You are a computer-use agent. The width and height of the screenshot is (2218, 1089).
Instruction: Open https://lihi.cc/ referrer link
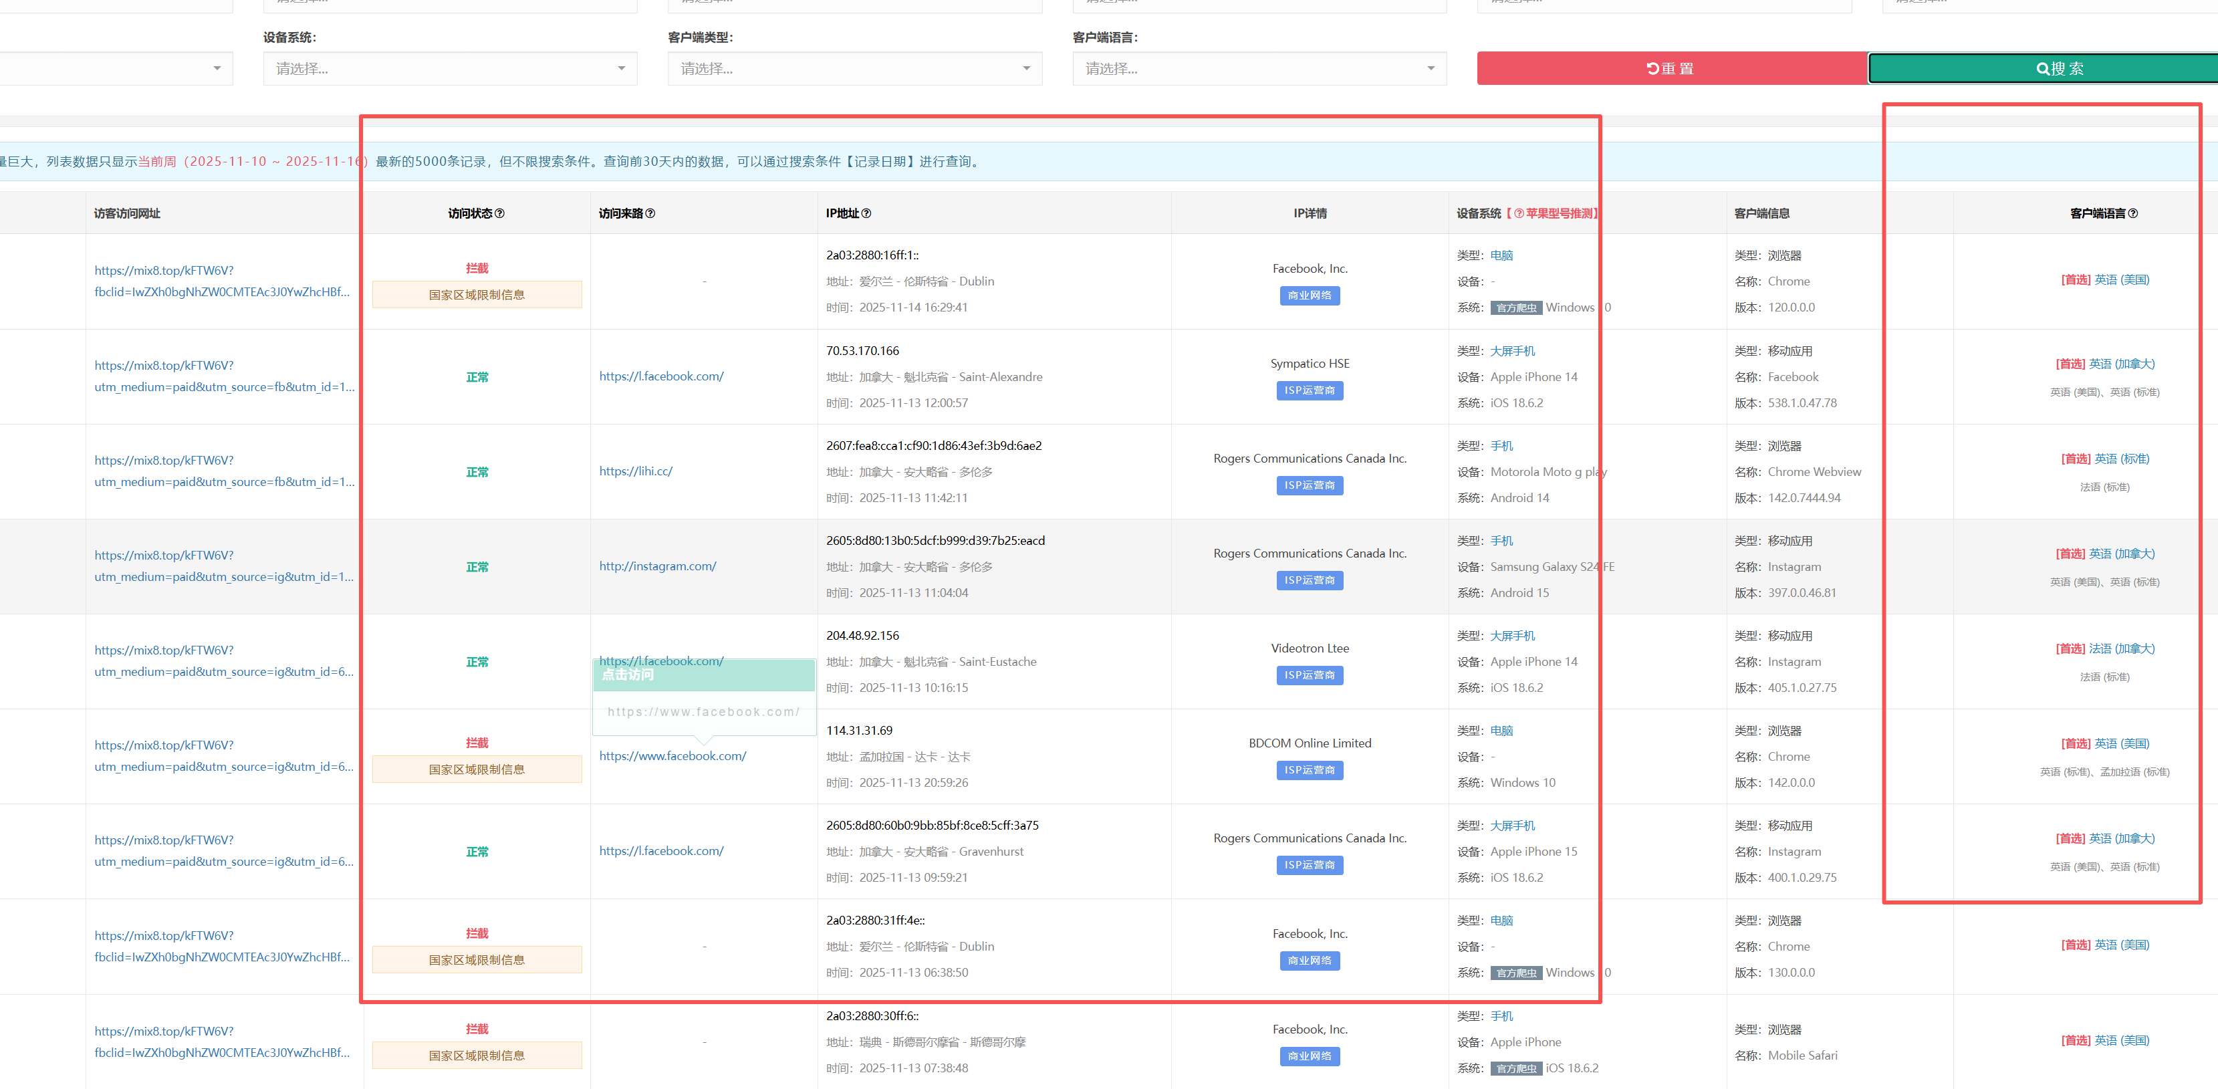[x=636, y=471]
